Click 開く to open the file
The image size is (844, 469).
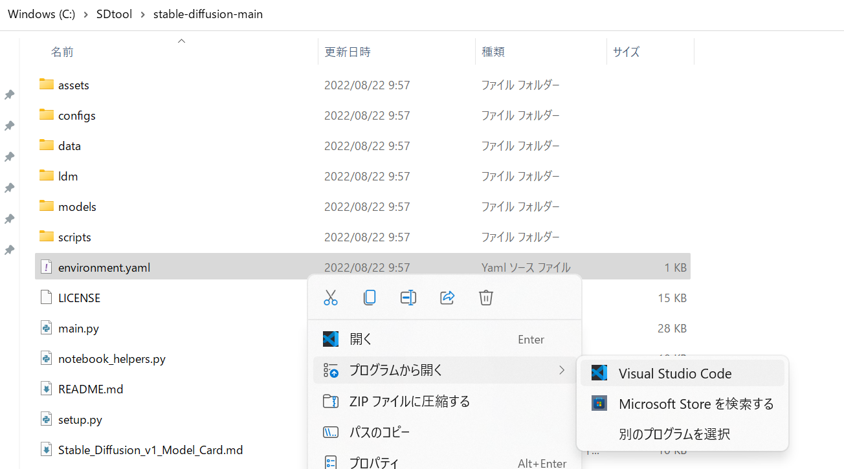[361, 339]
